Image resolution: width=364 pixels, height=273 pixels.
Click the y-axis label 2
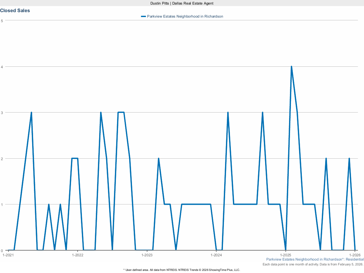pos(2,159)
